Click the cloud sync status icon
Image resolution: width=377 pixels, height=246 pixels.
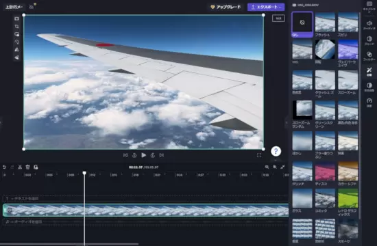(x=32, y=6)
